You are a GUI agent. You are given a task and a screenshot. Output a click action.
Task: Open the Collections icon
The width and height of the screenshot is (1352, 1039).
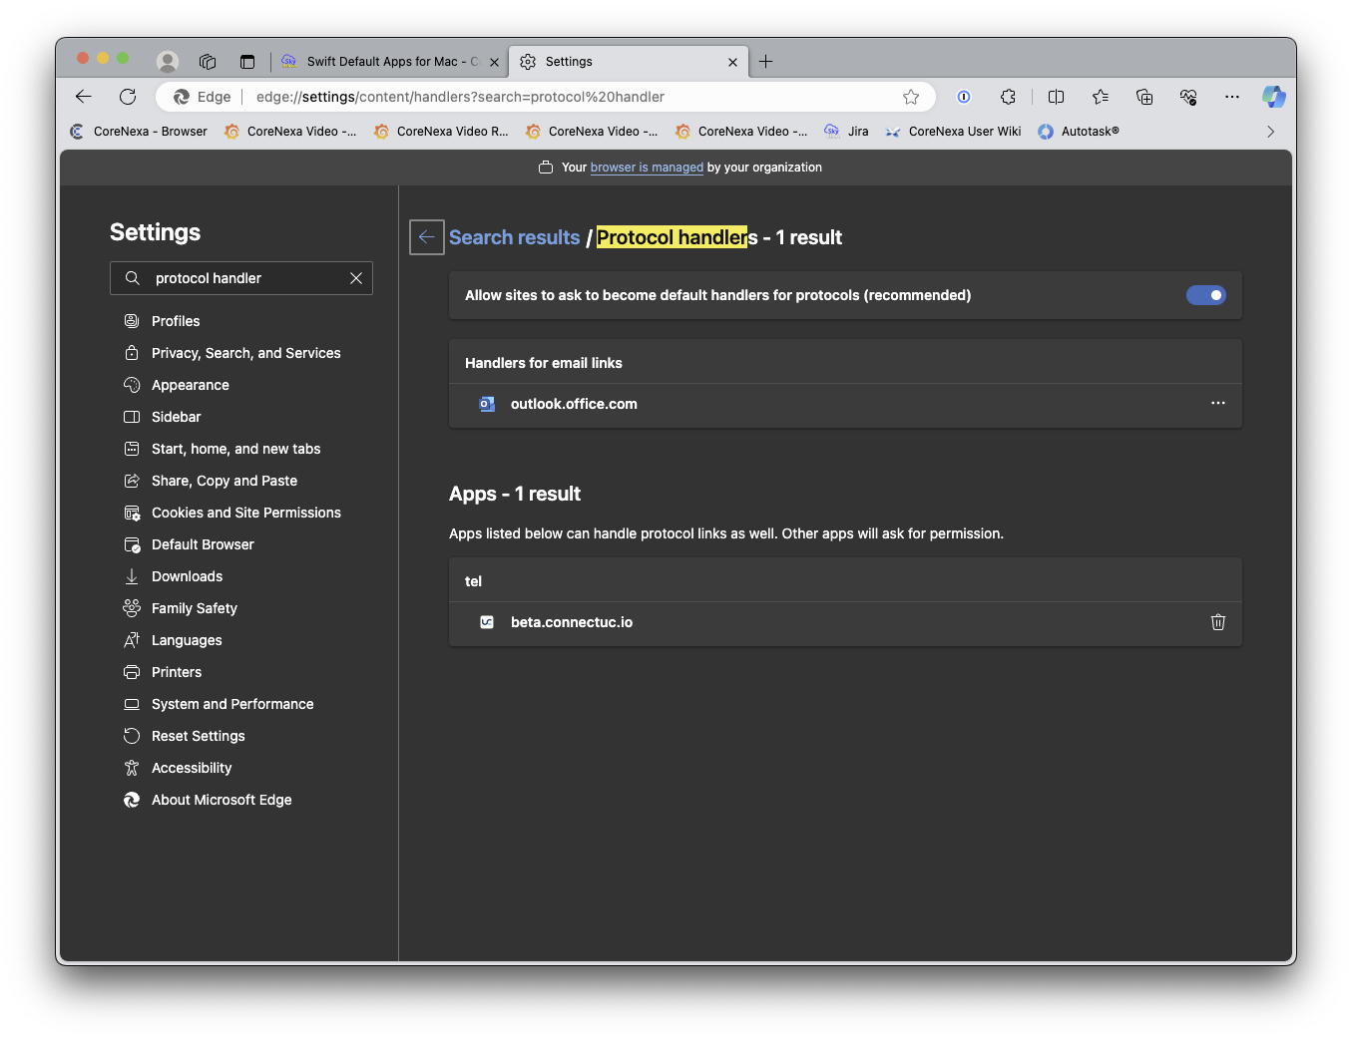(x=1144, y=97)
